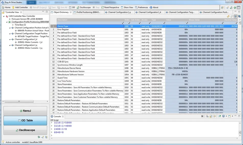The image size is (243, 145).
Task: Click the clear console X icon
Action: [x=202, y=116]
